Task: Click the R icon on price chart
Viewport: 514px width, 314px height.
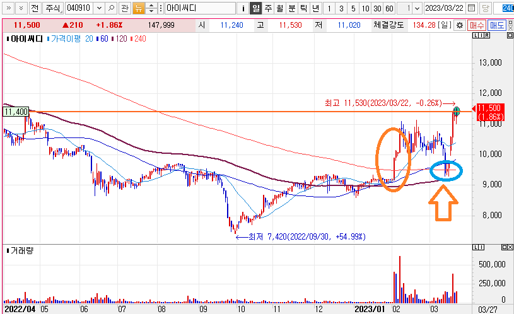Action: [x=487, y=35]
